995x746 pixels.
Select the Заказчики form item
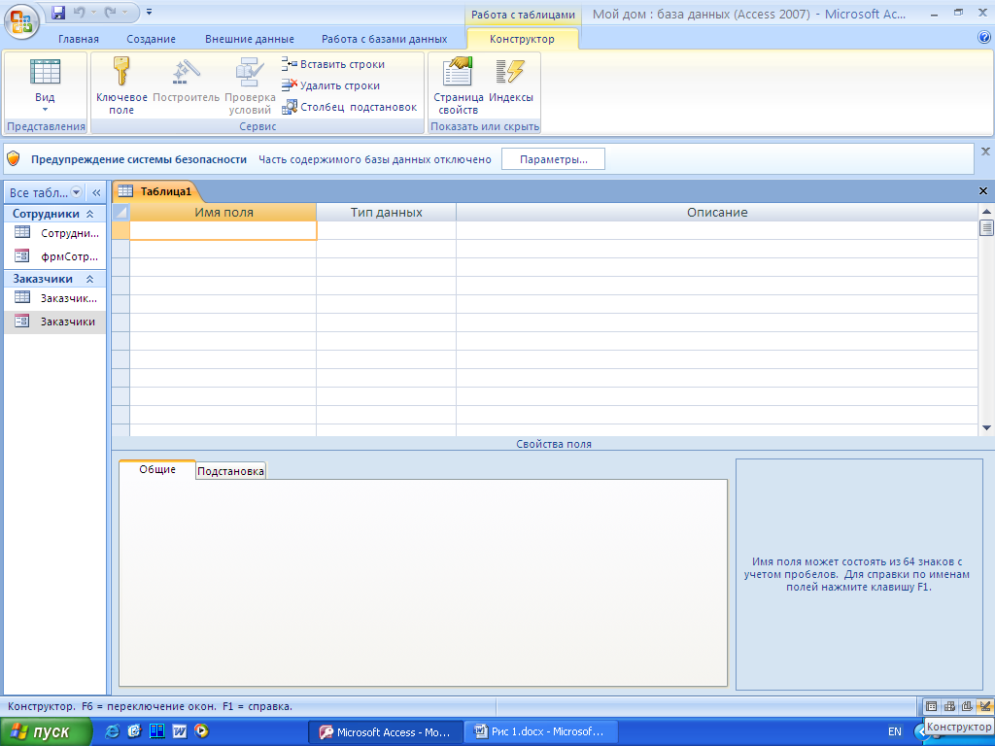coord(55,322)
